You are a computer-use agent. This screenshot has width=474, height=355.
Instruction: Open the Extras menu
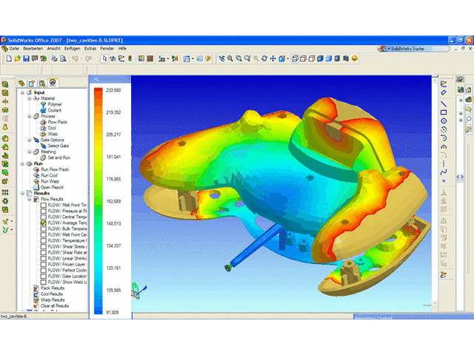(x=90, y=47)
